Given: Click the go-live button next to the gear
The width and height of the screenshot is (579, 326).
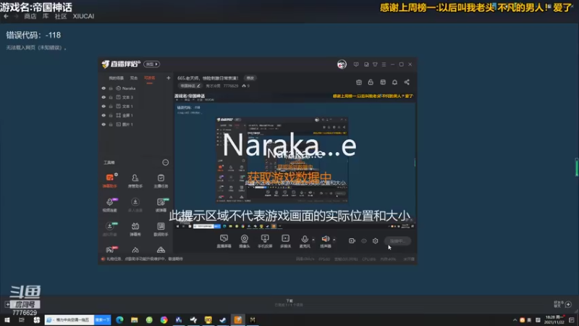Looking at the screenshot, I should (x=397, y=241).
